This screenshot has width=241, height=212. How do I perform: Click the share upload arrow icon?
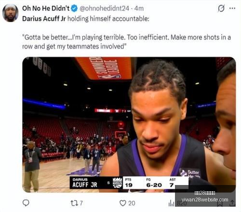click(232, 203)
